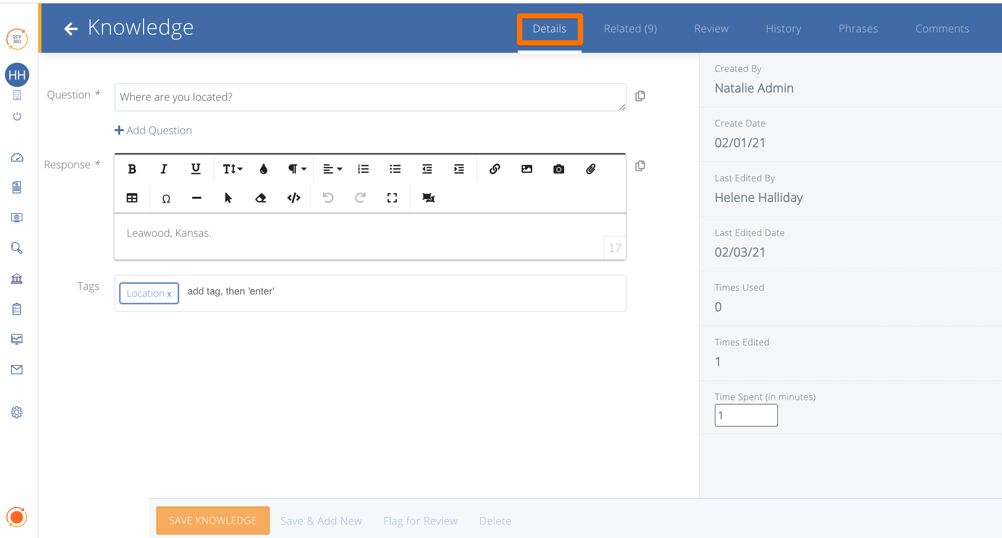Open the font size dropdown

click(x=232, y=169)
